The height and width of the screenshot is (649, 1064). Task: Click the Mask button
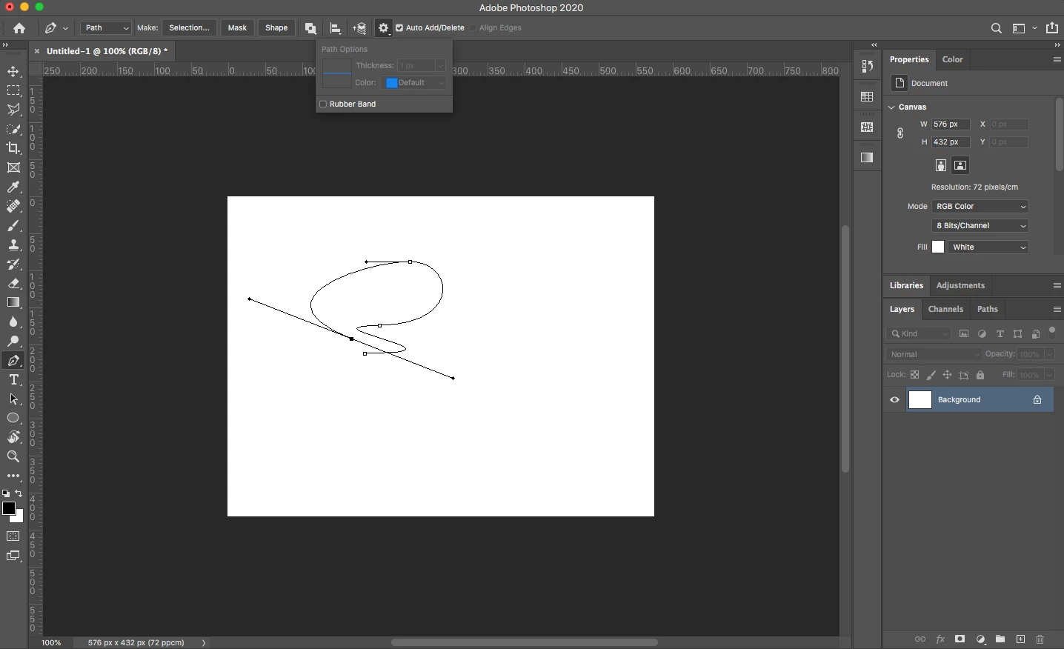click(237, 28)
